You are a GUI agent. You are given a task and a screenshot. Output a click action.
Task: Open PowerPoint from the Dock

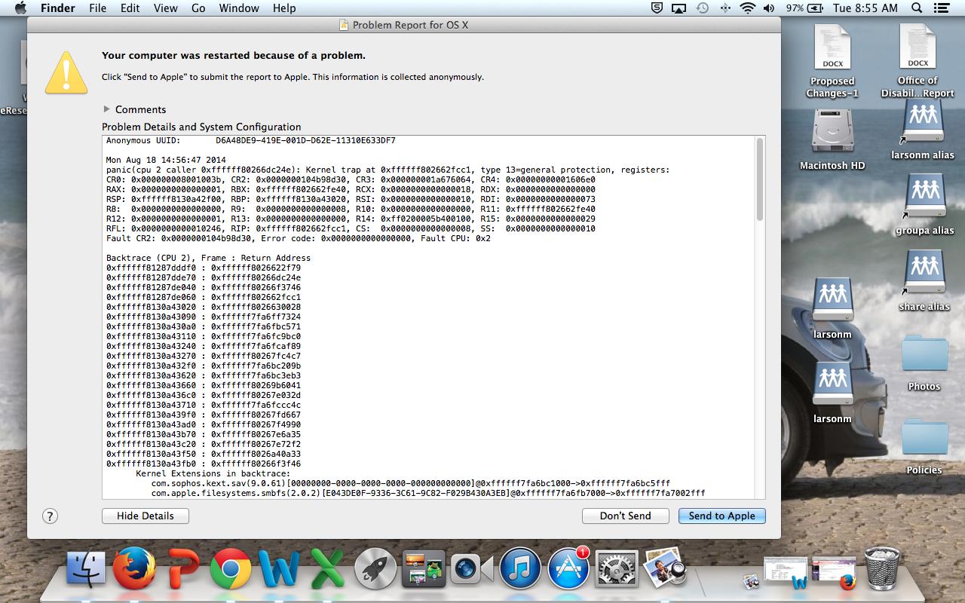point(182,569)
